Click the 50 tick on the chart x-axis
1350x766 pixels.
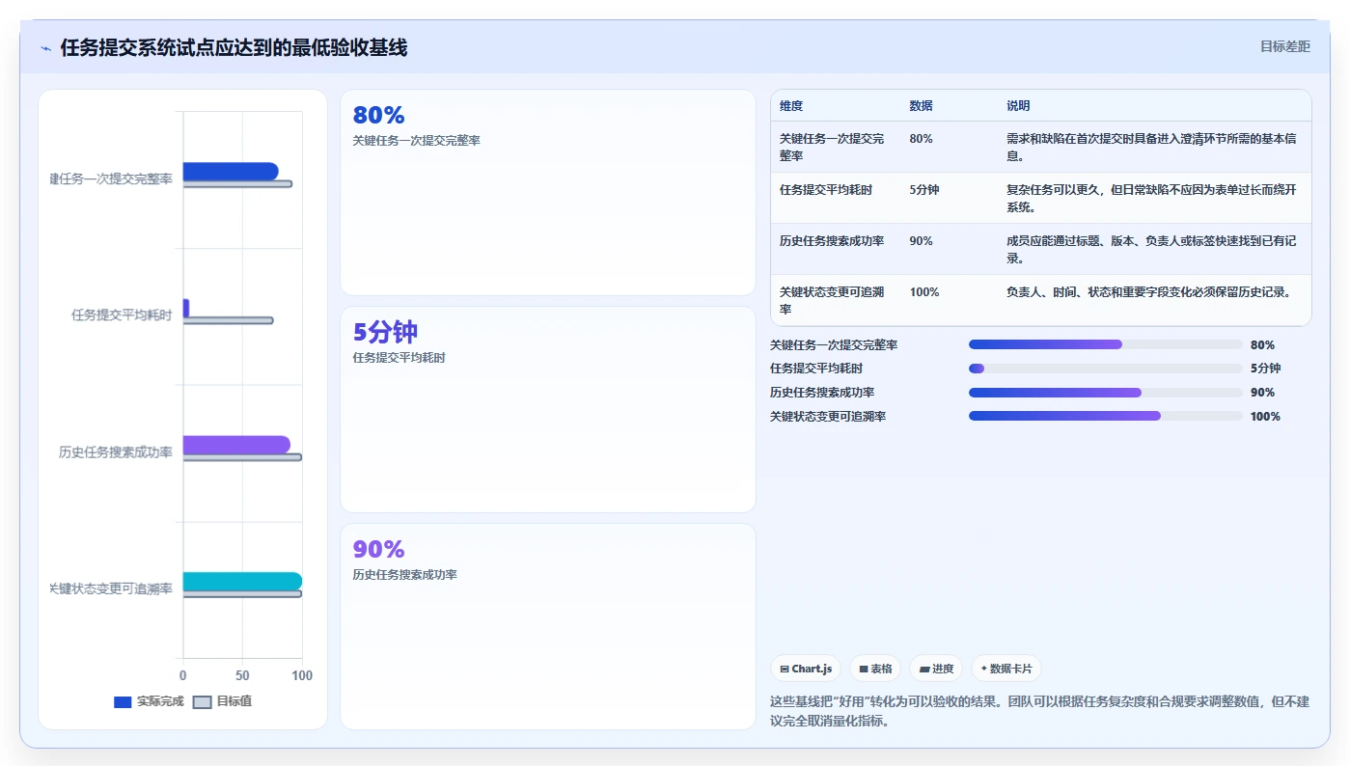242,676
